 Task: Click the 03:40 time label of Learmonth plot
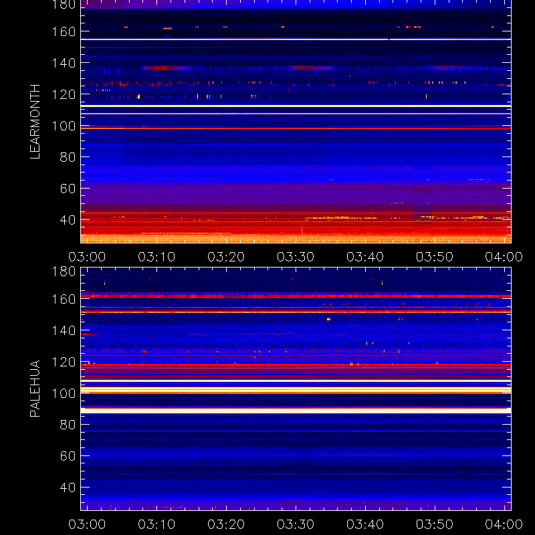point(365,257)
